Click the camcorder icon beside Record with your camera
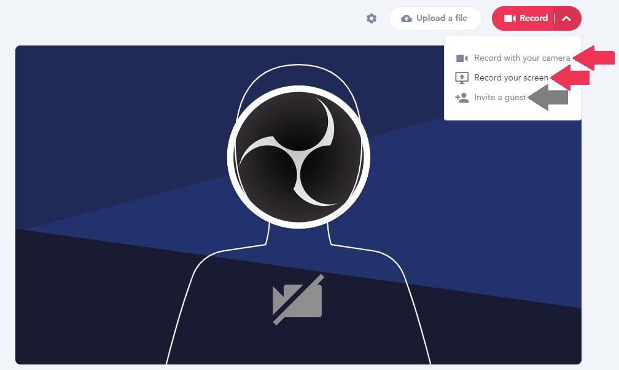This screenshot has width=619, height=370. click(462, 58)
